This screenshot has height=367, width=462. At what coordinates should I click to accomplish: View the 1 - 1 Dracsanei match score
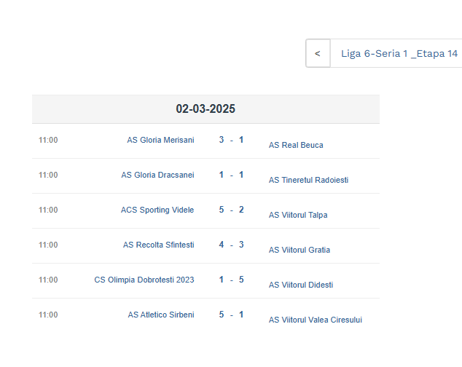[x=231, y=175]
